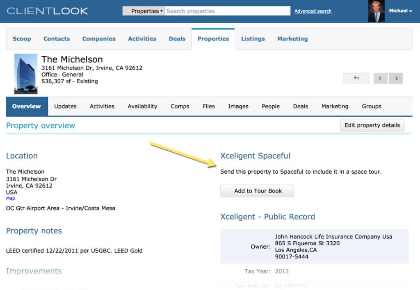Open the Marketing main navigation tab
This screenshot has width=420, height=290.
(292, 39)
